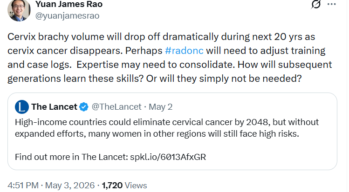The height and width of the screenshot is (192, 349).
Task: Open the spkl.io/6013AfxGR link
Action: click(168, 157)
